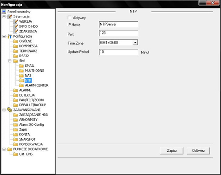
Task: Click the Informacje notepad icon
Action: [x=10, y=17]
